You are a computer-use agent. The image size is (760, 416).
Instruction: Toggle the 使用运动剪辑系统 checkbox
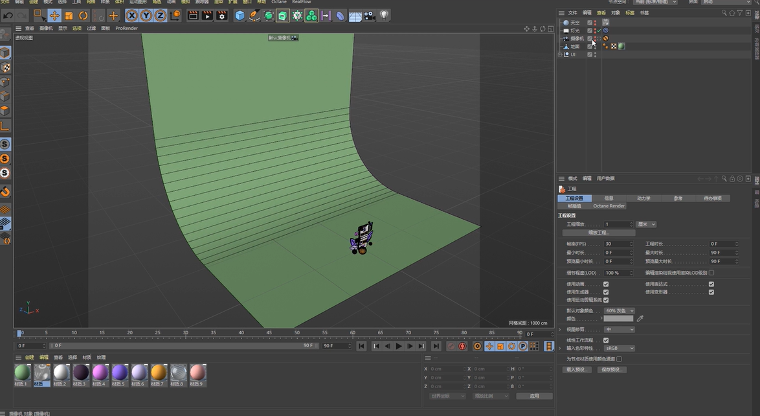pyautogui.click(x=606, y=300)
